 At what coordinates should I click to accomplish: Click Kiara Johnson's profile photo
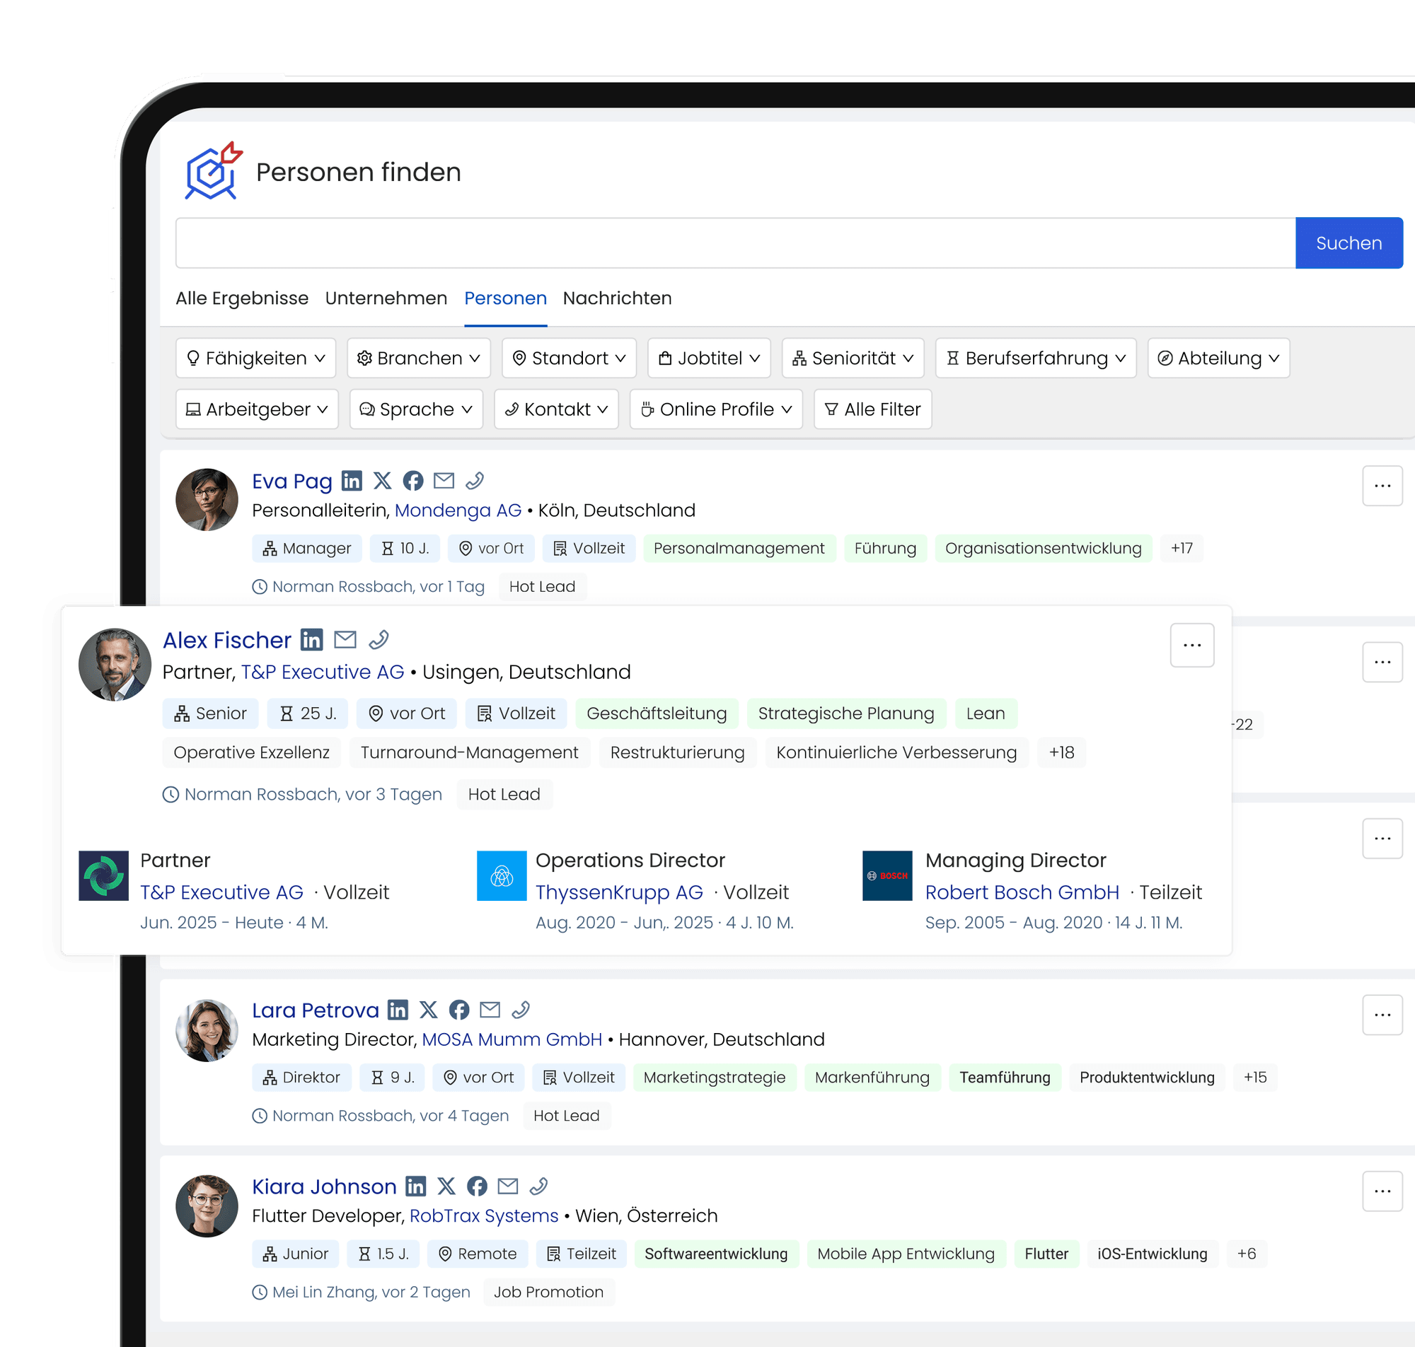[x=207, y=1206]
